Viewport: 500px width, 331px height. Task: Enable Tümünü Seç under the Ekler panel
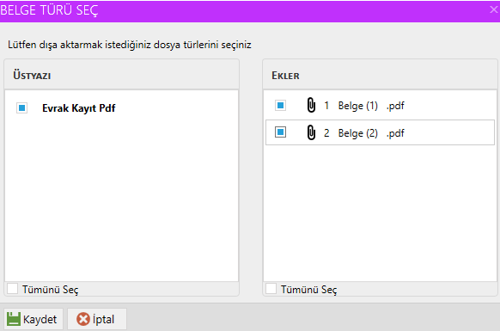271,289
